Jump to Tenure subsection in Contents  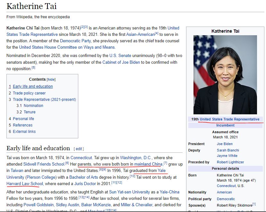tap(30, 112)
